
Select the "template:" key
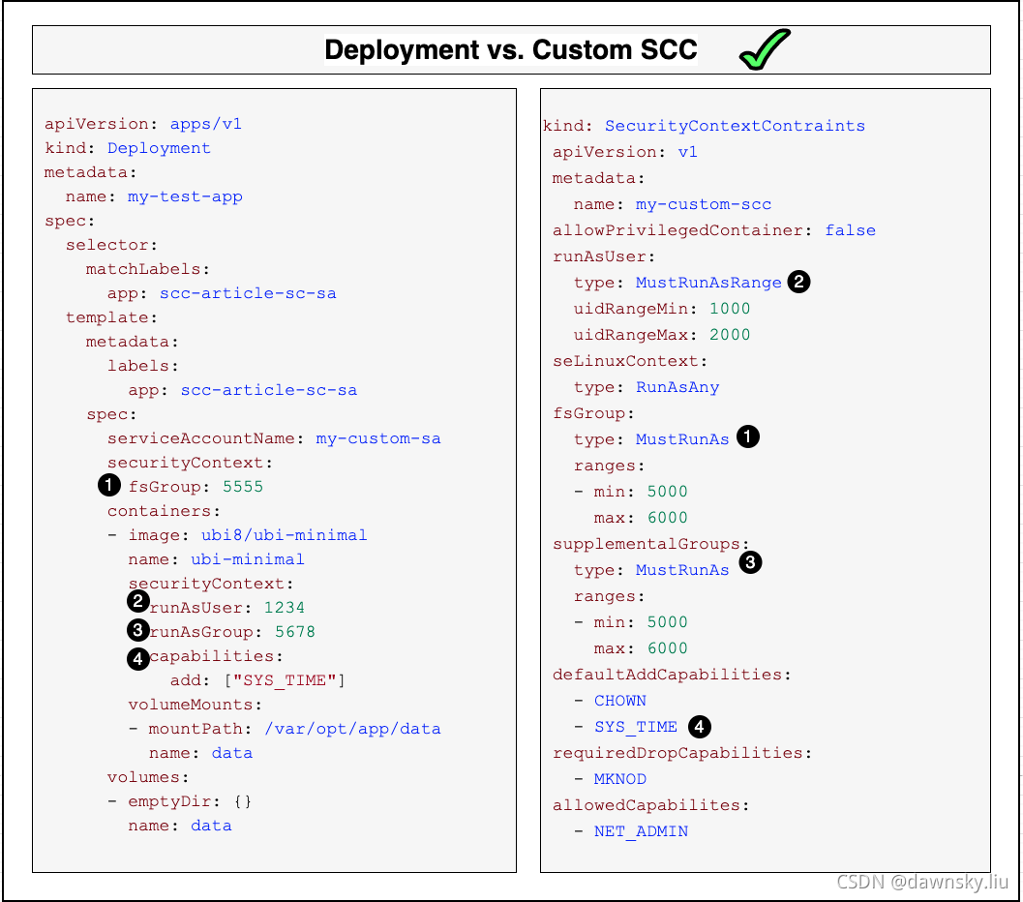tap(111, 317)
